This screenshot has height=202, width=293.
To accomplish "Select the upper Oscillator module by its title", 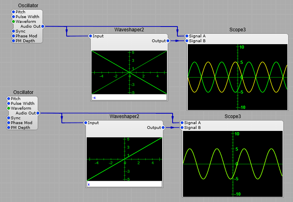I will [28, 6].
